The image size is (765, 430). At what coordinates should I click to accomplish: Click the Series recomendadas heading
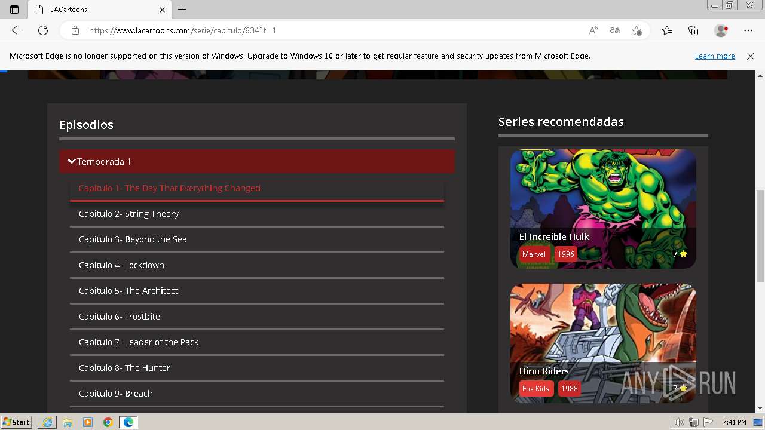[561, 122]
